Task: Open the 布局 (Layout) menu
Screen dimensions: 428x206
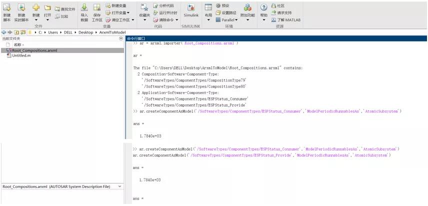Action: (208, 12)
